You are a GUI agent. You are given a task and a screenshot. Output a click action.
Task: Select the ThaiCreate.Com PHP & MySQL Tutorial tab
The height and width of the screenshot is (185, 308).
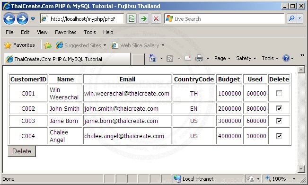coord(68,59)
